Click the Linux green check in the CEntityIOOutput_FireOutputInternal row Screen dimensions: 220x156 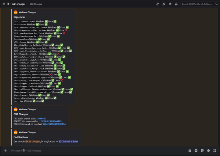pyautogui.click(x=72, y=89)
